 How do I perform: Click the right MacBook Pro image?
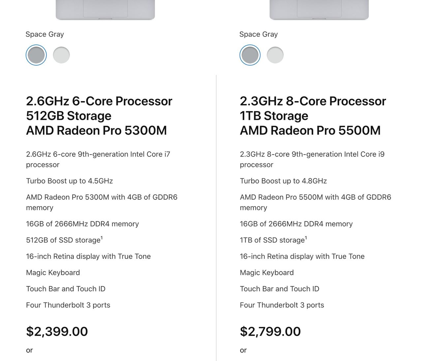coord(319,9)
